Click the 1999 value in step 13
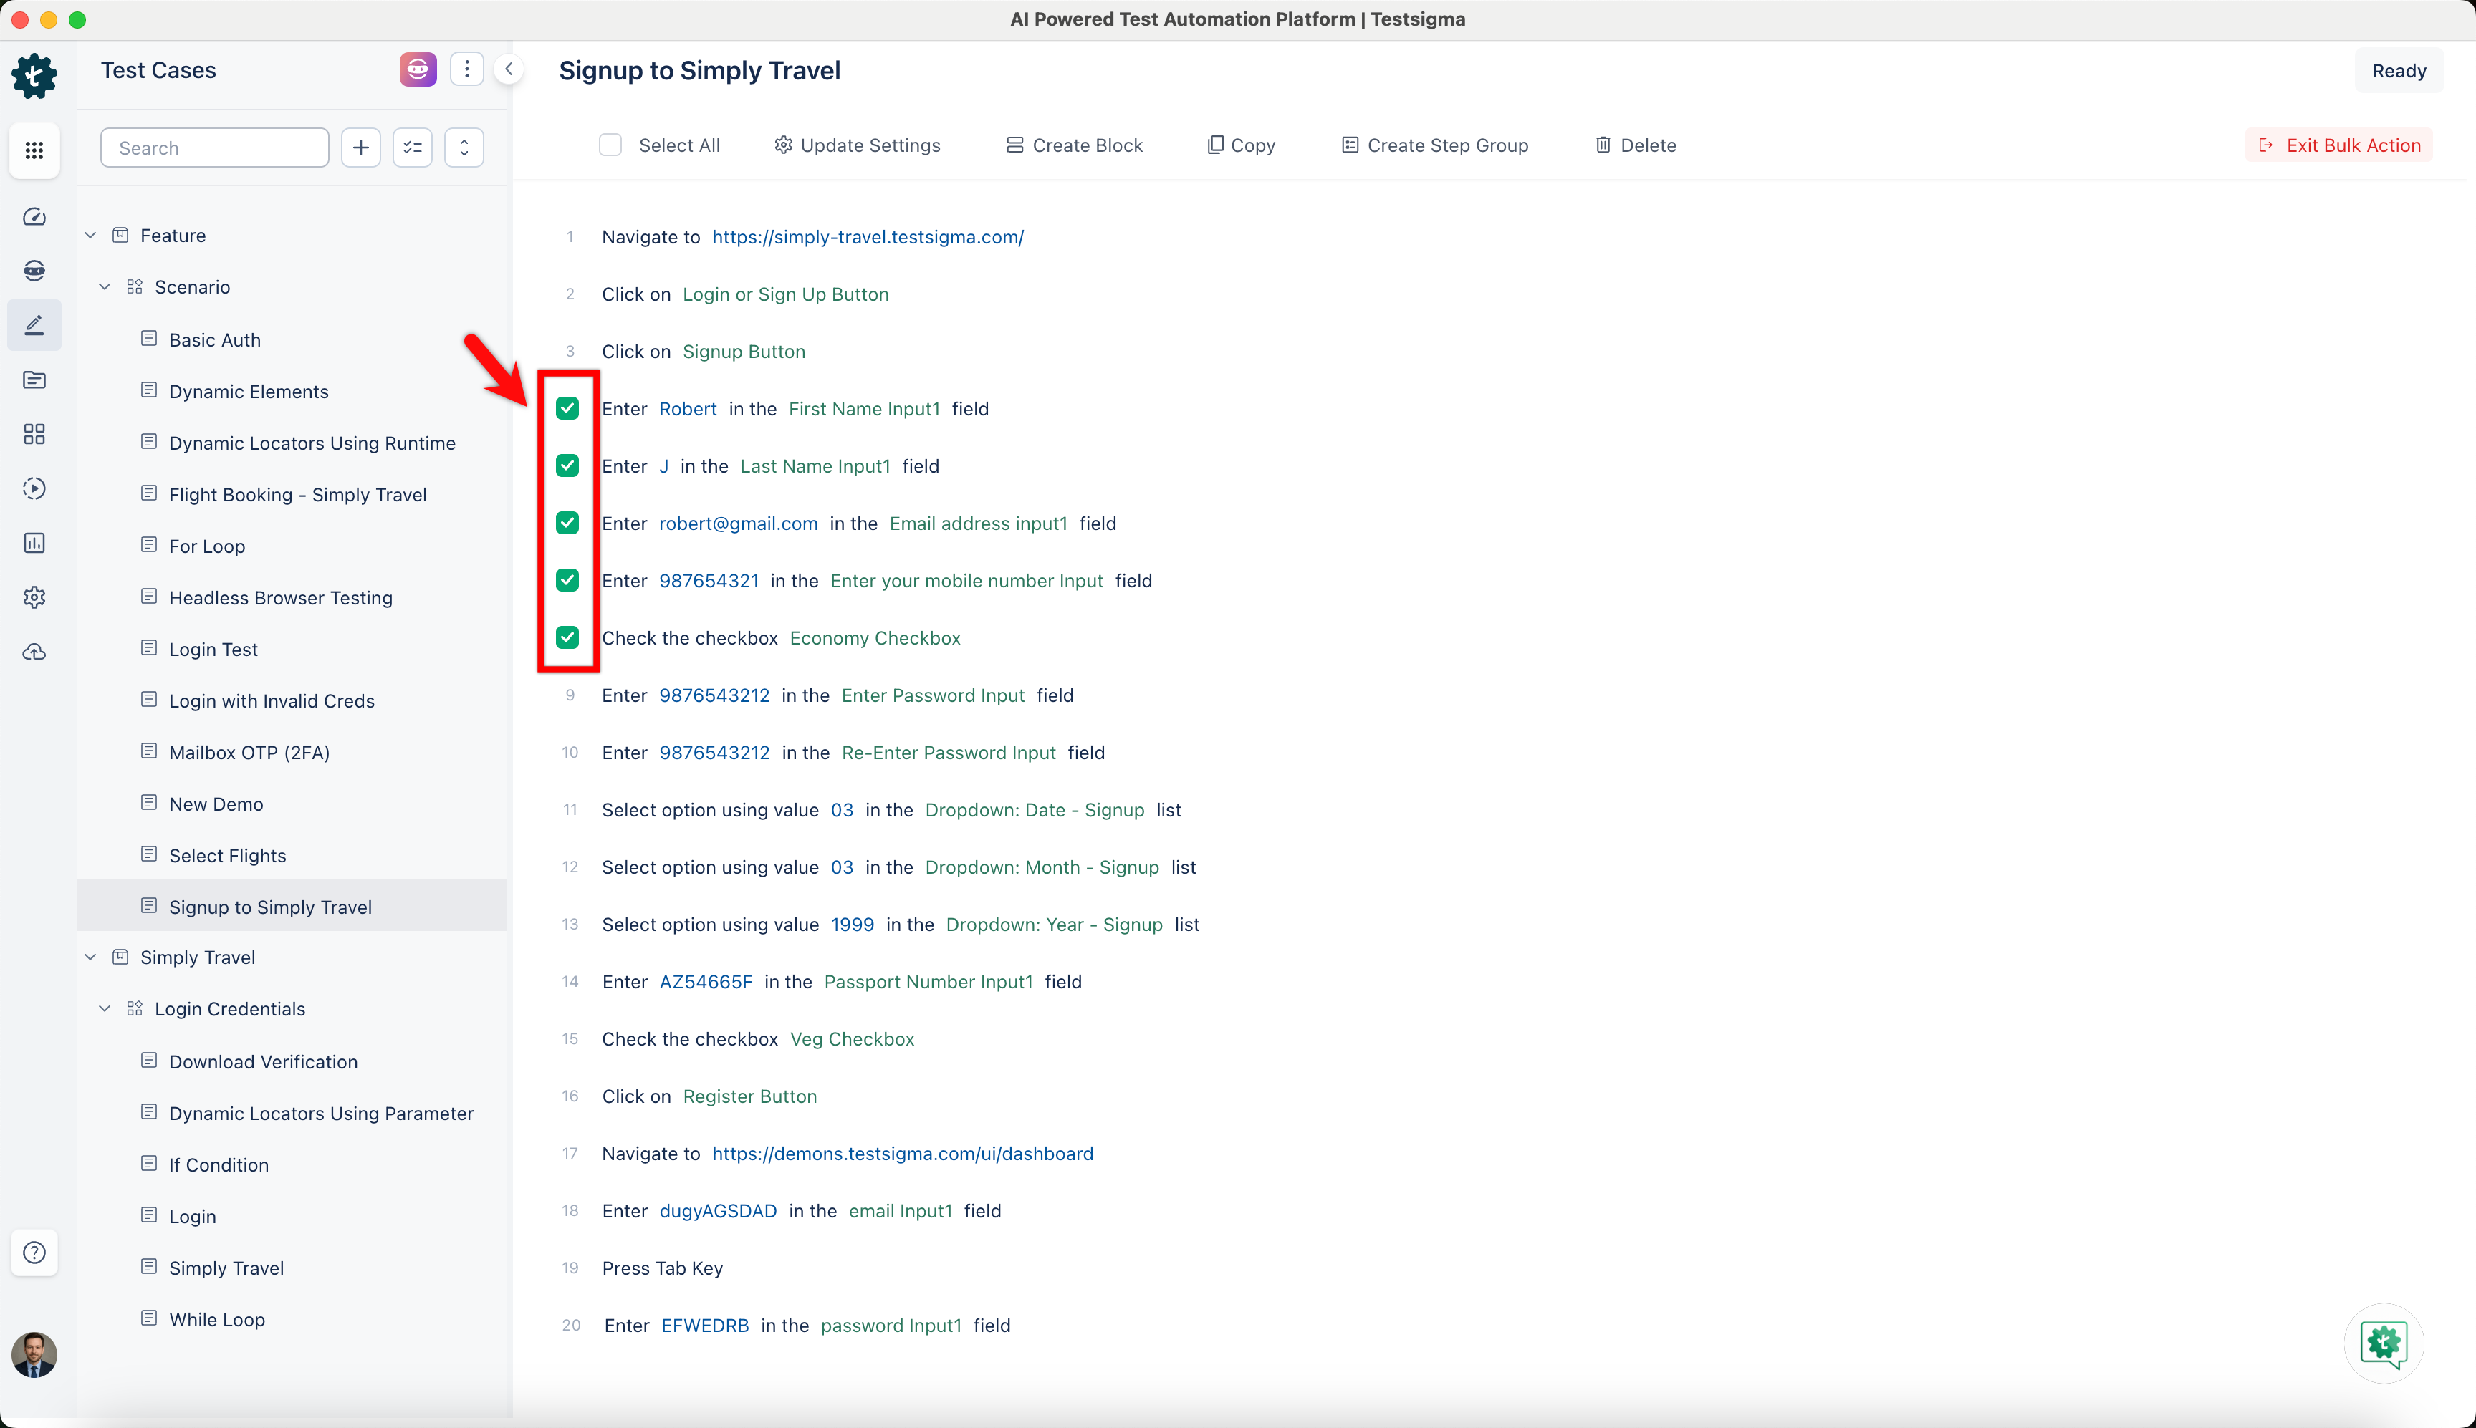The height and width of the screenshot is (1428, 2476). click(x=853, y=924)
